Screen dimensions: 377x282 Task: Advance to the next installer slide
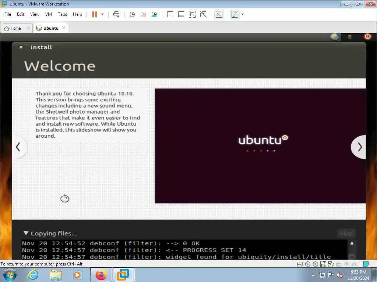[x=359, y=147]
